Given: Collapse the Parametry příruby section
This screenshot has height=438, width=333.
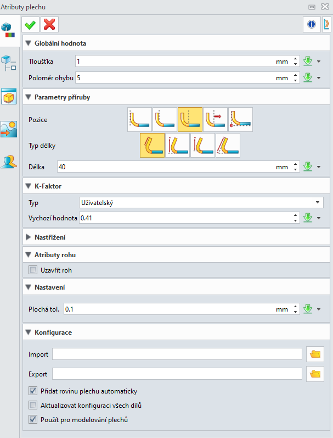Looking at the screenshot, I should (28, 97).
